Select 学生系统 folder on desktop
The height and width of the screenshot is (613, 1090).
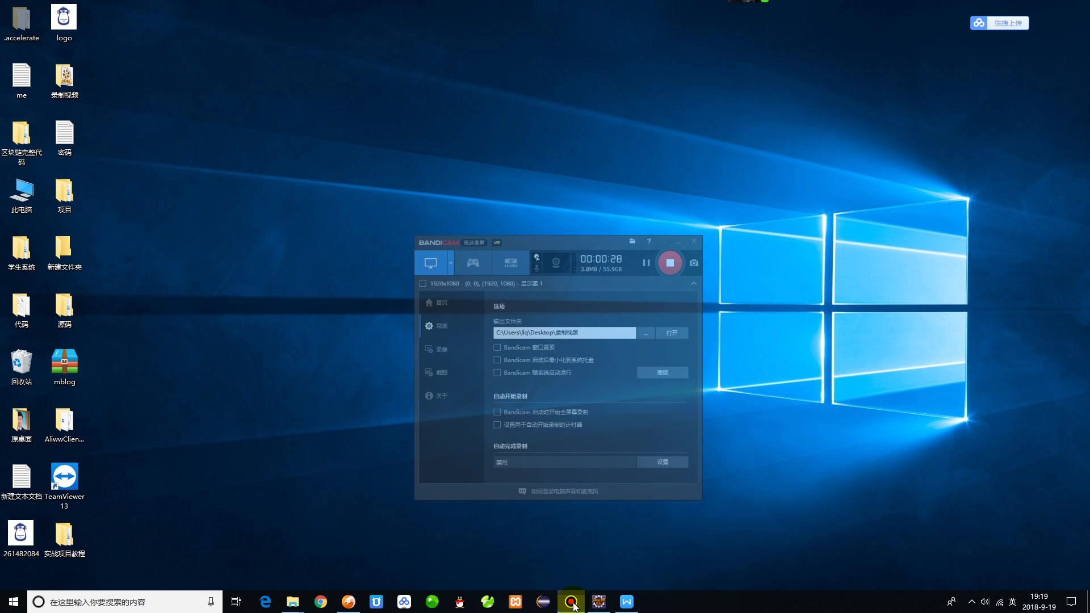[22, 253]
